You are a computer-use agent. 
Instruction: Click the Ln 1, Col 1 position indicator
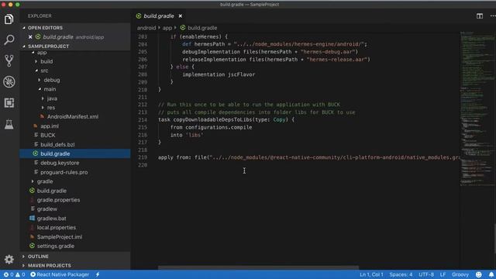(x=371, y=274)
